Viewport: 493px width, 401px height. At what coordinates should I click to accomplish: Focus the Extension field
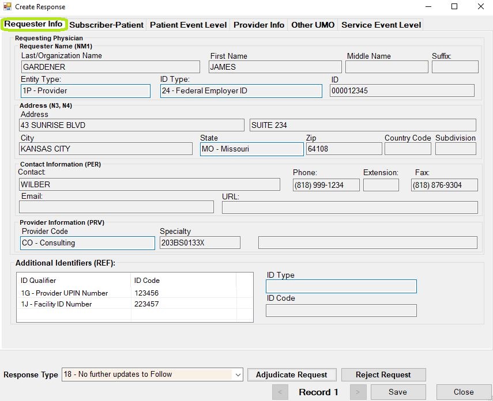[381, 185]
